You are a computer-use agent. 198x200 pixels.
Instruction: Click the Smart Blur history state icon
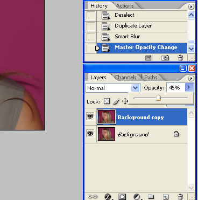click(105, 37)
